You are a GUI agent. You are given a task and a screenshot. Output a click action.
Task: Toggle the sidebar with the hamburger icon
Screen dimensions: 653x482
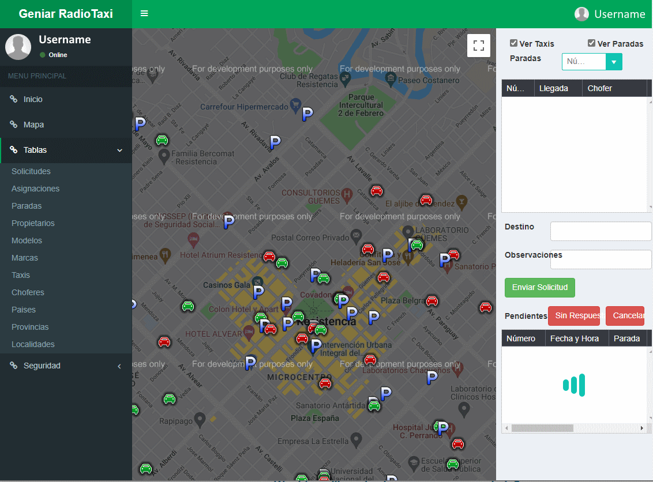coord(144,14)
